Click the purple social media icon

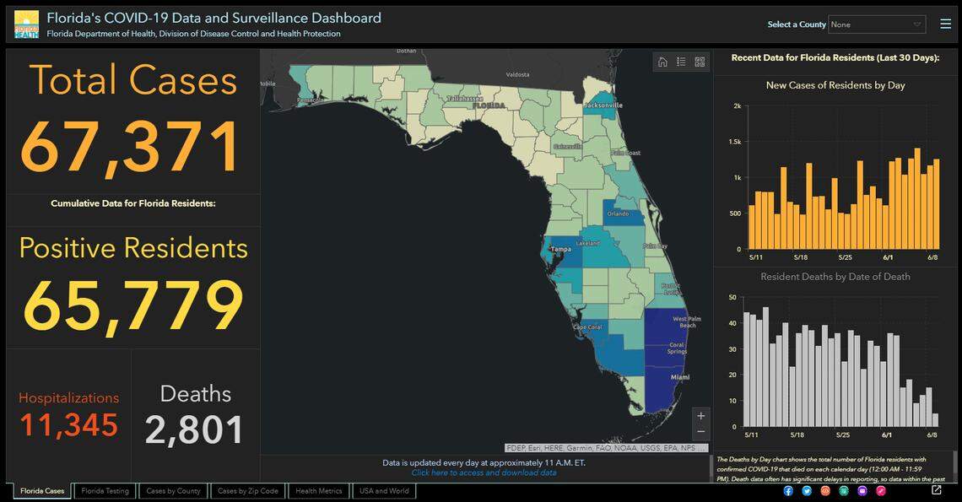pyautogui.click(x=863, y=490)
